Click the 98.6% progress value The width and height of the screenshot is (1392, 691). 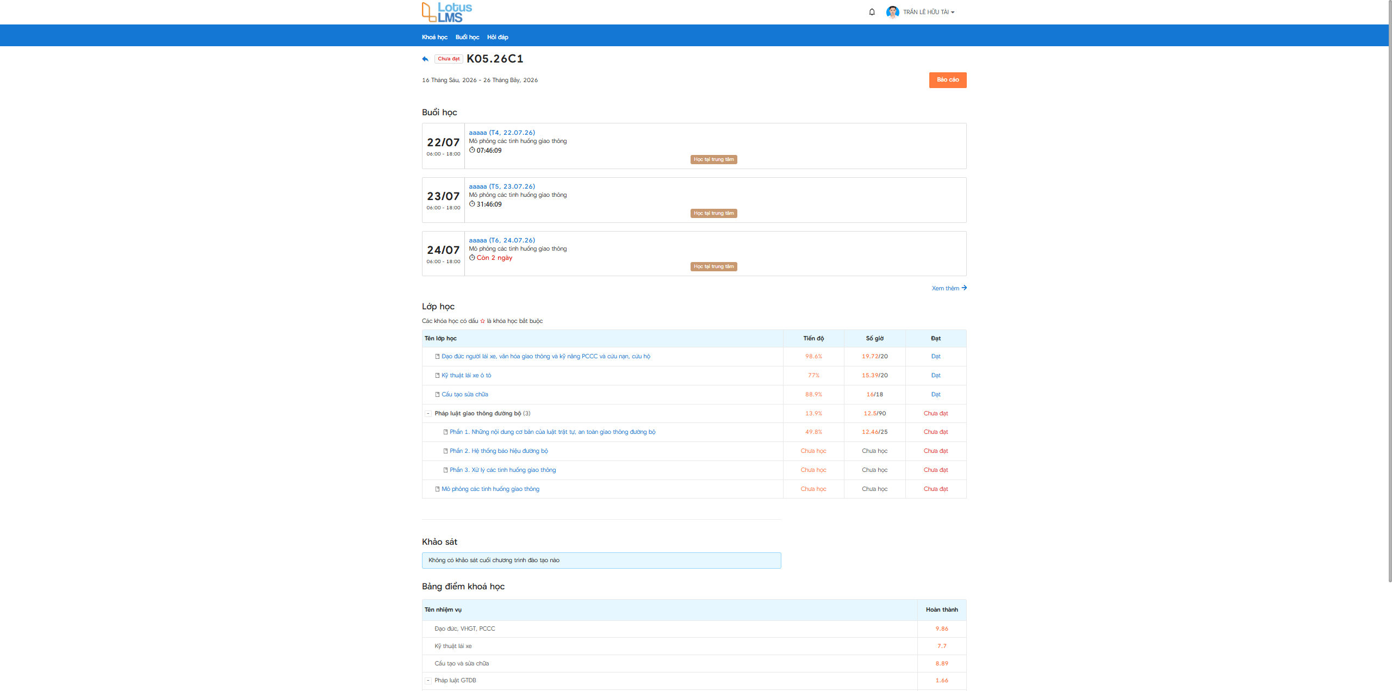(813, 357)
